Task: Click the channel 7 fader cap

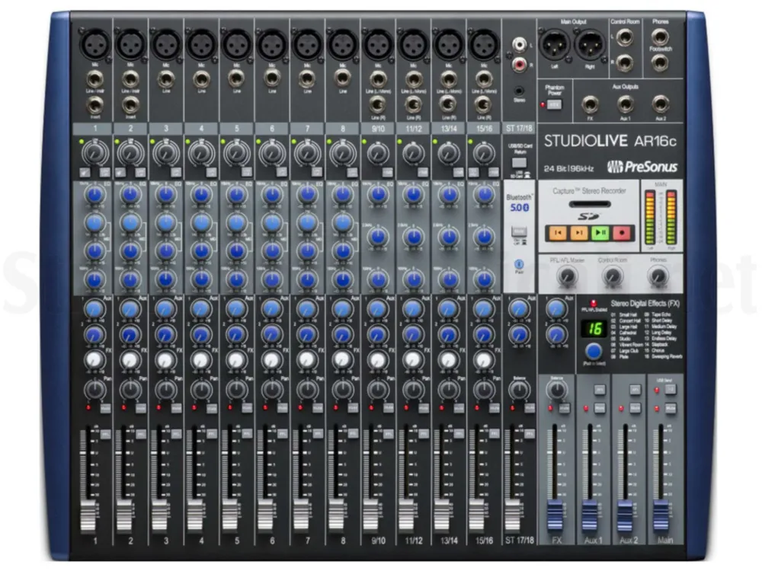Action: click(300, 515)
